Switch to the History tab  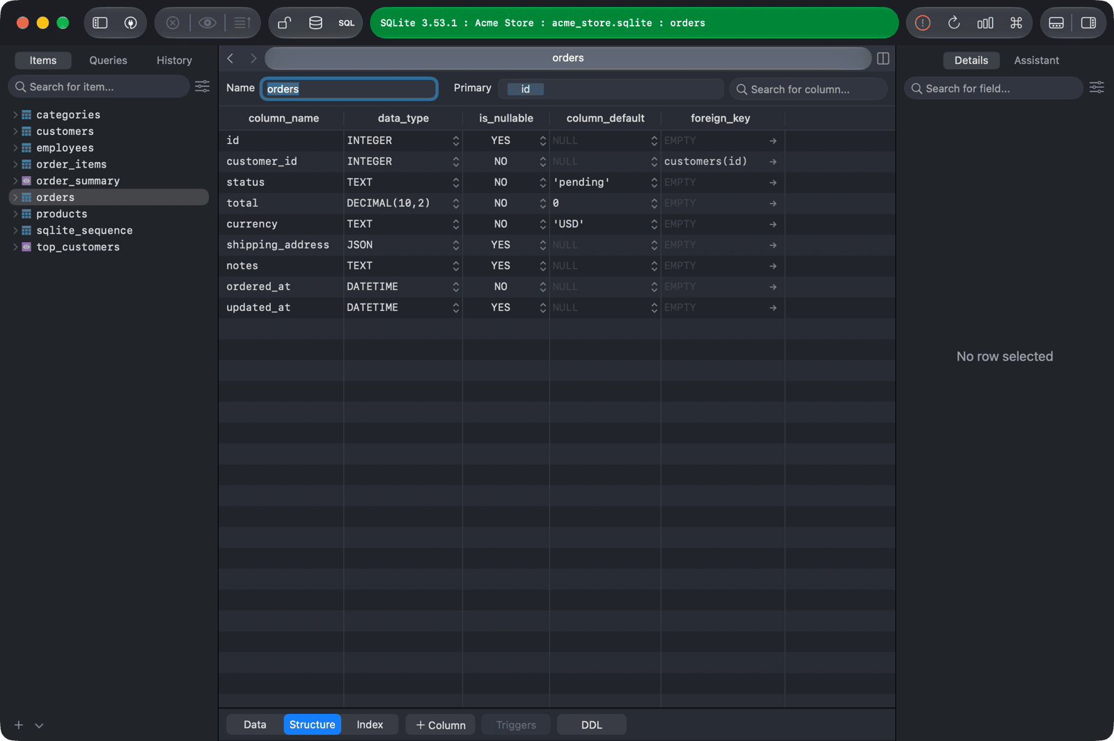coord(174,61)
